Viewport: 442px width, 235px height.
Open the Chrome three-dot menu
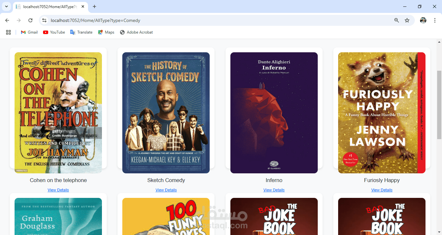pos(435,20)
